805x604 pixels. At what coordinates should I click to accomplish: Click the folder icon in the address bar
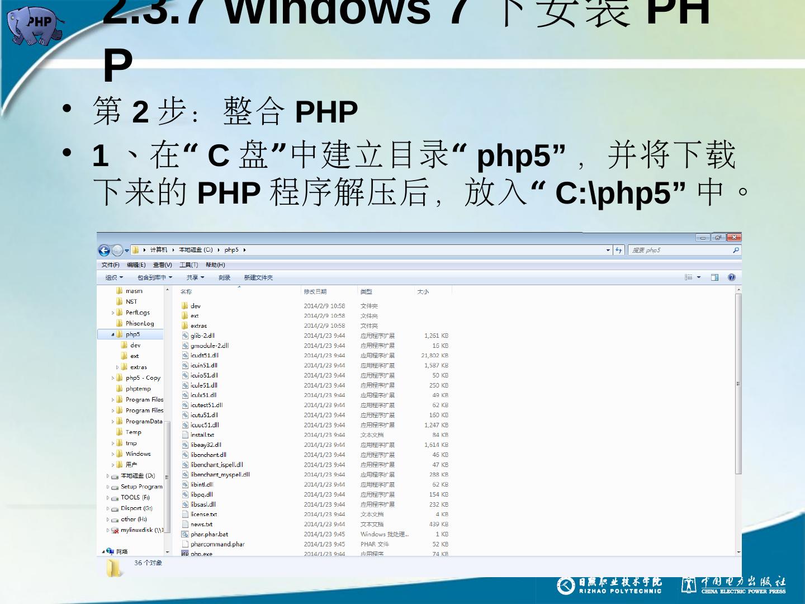135,250
